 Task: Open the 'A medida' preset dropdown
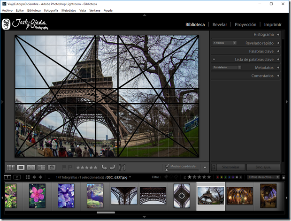pos(224,43)
